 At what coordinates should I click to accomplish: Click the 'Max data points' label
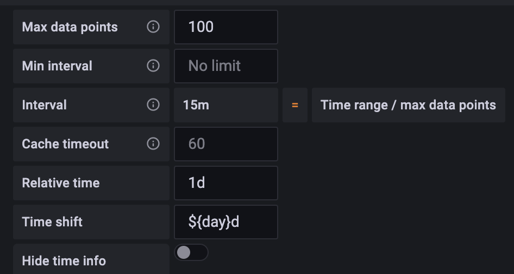[70, 27]
